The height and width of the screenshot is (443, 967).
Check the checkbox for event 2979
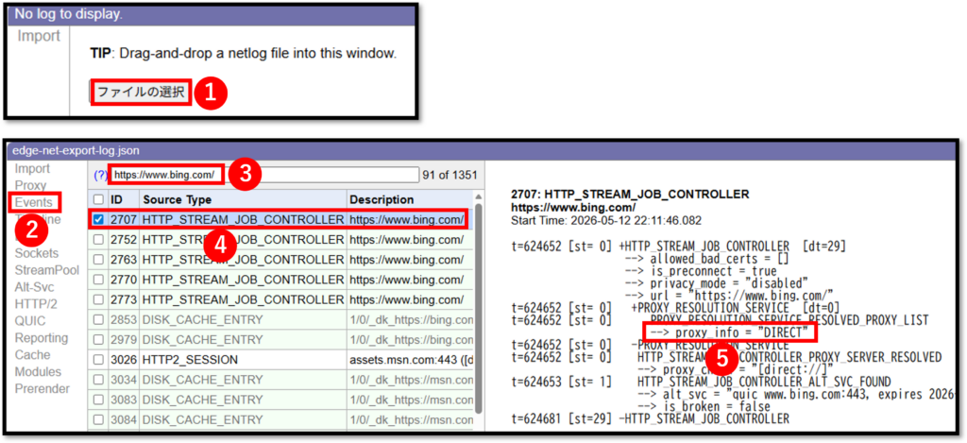(x=98, y=339)
